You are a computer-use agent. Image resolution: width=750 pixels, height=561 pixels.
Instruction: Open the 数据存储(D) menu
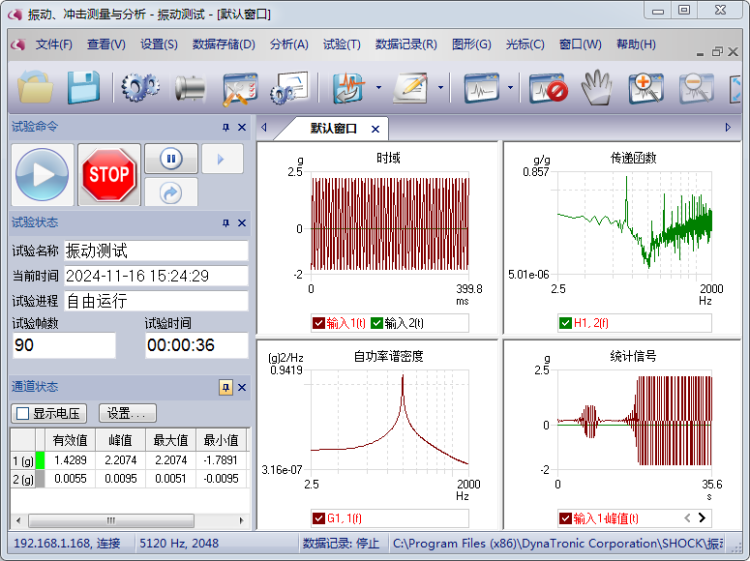(224, 44)
